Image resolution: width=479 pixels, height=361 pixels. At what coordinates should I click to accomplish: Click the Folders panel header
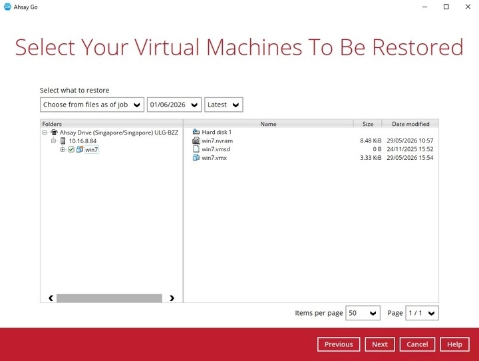coord(112,124)
